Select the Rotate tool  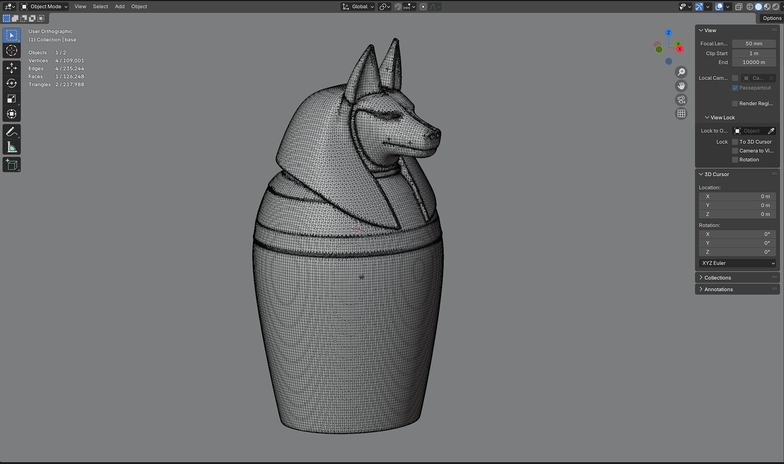11,83
